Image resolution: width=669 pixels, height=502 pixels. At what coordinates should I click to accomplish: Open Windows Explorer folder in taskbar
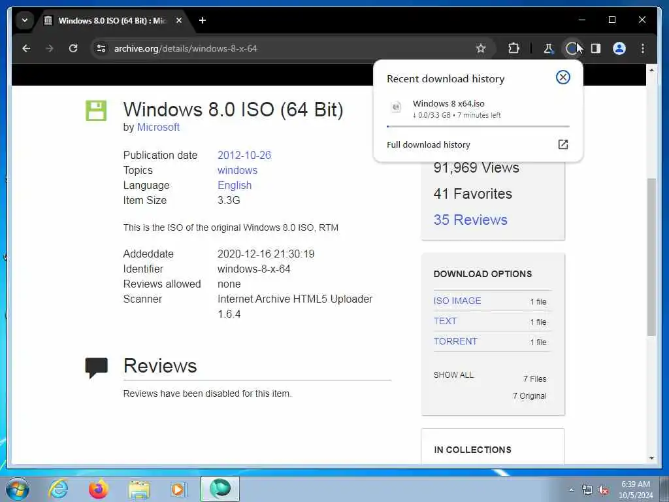coord(139,489)
